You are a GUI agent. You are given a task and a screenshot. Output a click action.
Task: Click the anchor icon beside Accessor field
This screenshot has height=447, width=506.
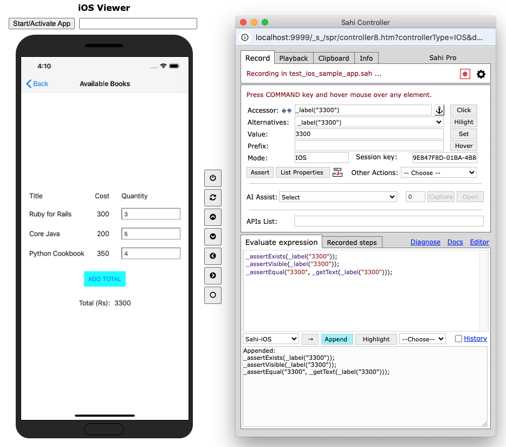click(x=439, y=110)
